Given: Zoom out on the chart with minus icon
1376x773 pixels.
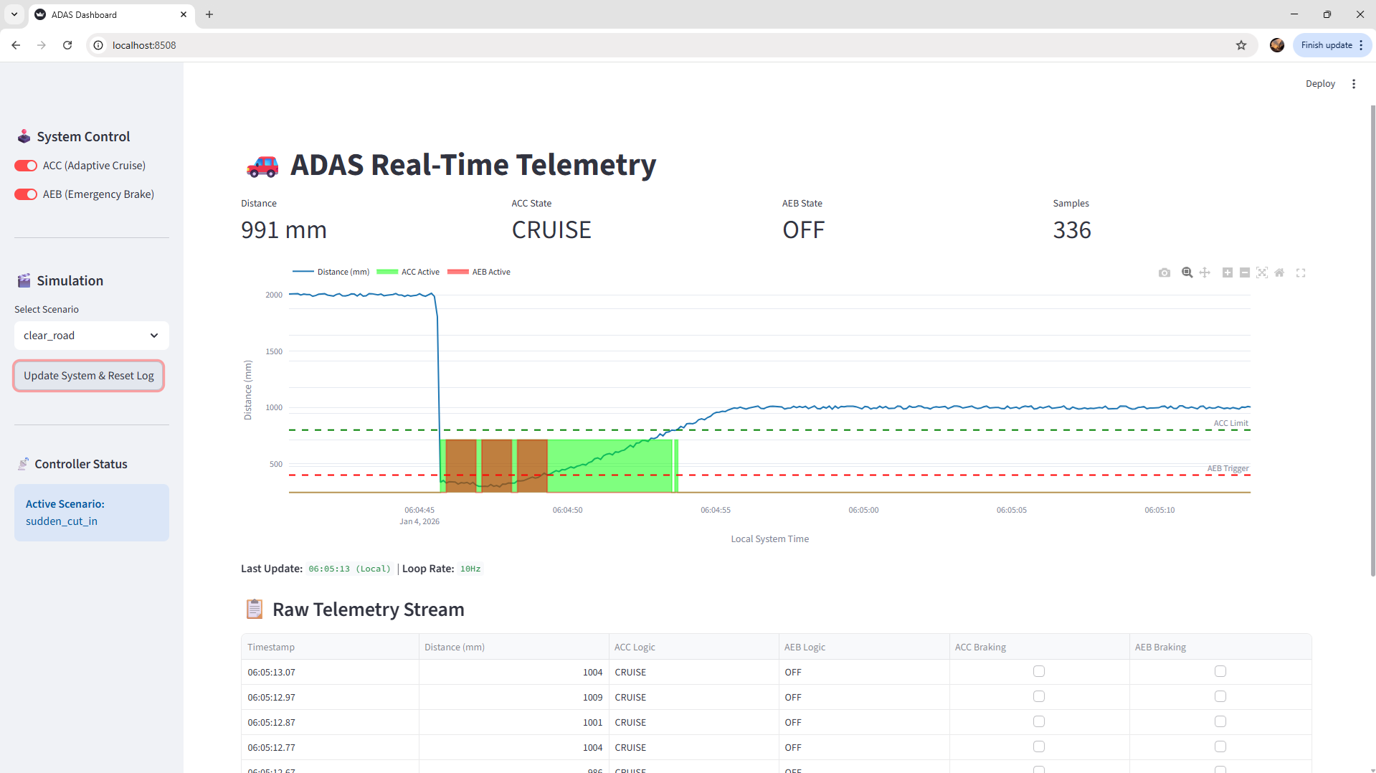Looking at the screenshot, I should click(1244, 272).
